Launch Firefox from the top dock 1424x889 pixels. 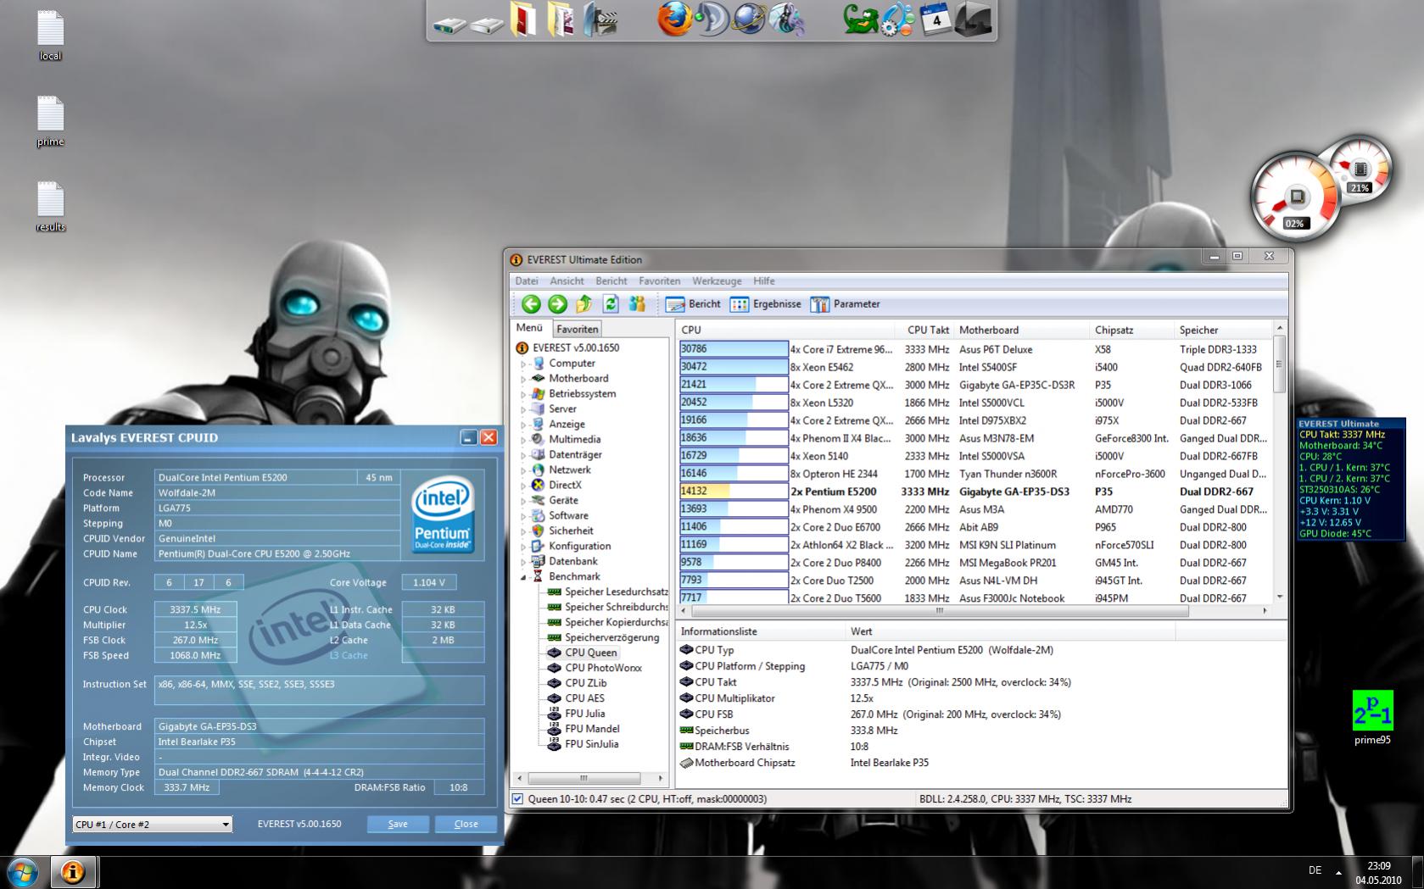coord(674,19)
